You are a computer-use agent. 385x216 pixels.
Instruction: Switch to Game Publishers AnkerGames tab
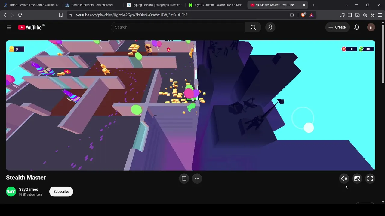click(x=92, y=5)
